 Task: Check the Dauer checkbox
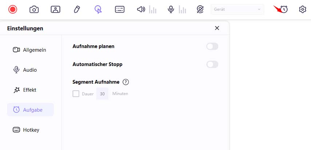pos(76,94)
